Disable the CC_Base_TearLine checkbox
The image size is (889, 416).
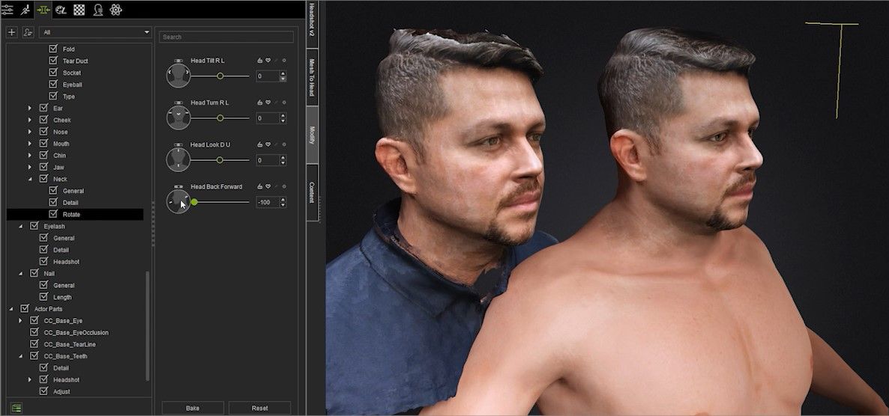[x=34, y=344]
